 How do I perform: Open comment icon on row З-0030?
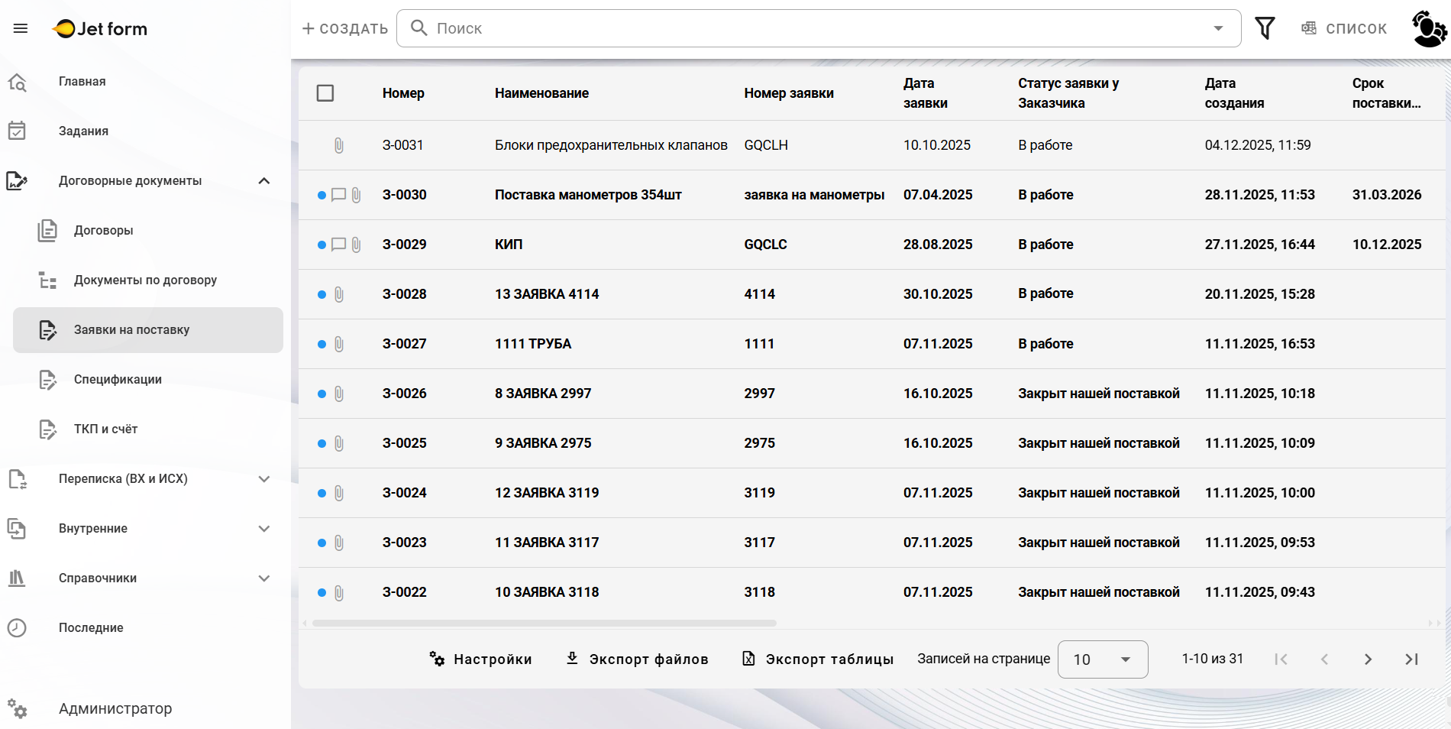pyautogui.click(x=338, y=195)
